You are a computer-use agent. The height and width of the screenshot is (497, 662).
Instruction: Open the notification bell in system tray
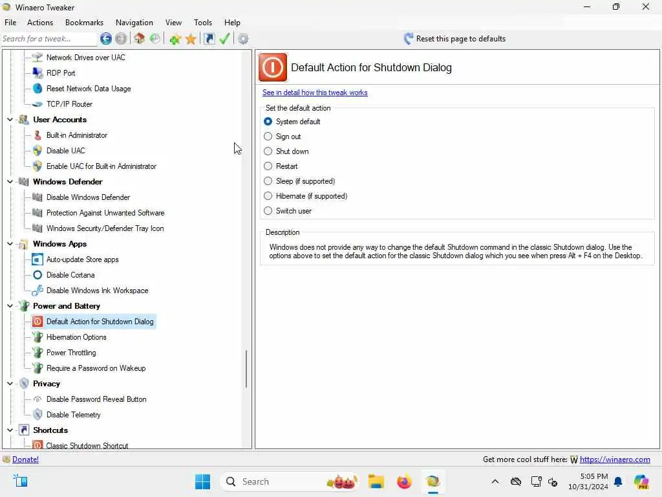tap(618, 481)
